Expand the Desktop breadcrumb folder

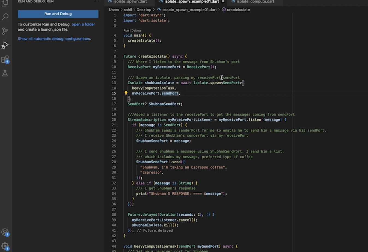point(144,10)
